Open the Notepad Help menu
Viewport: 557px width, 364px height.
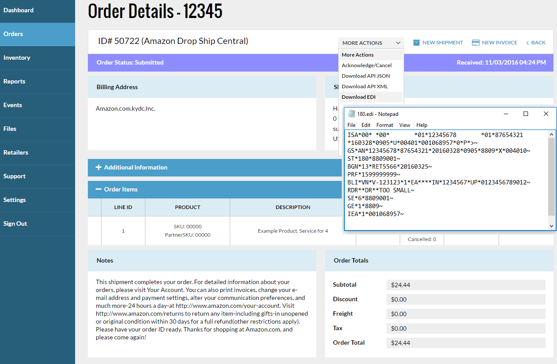click(x=422, y=125)
